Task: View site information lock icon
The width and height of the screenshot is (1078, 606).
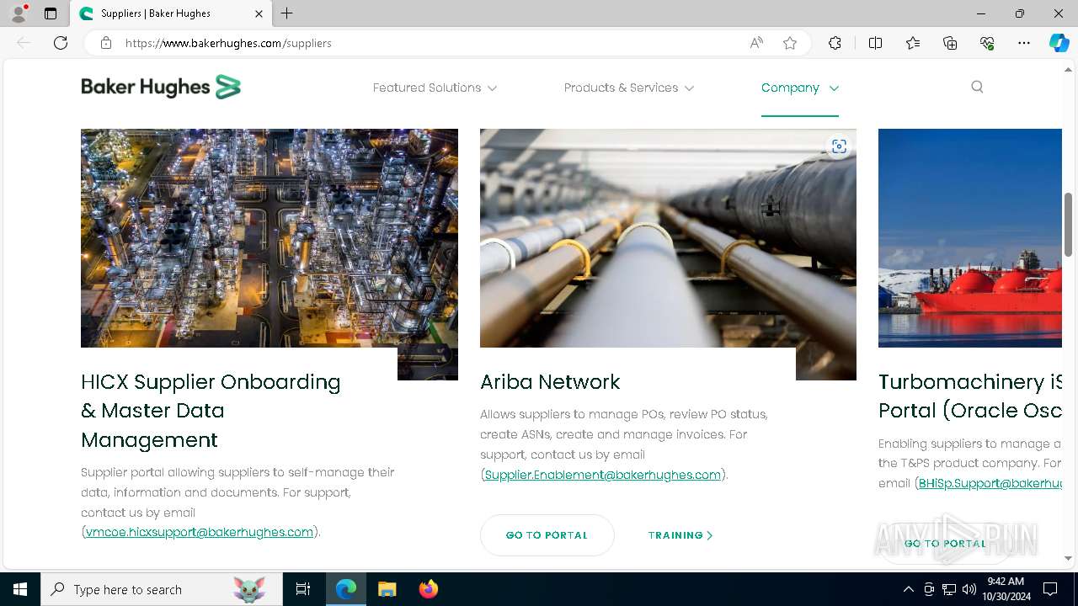Action: point(106,43)
